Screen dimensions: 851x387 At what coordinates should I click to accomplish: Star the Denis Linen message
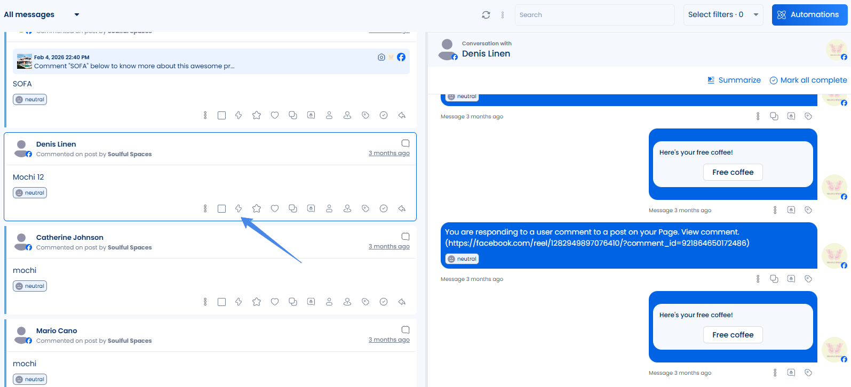pyautogui.click(x=257, y=208)
